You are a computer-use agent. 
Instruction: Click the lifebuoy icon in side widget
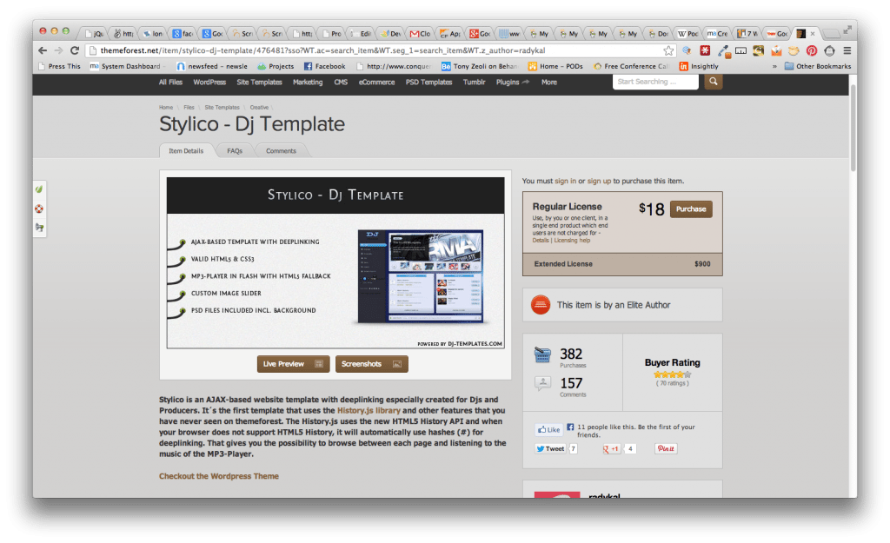(39, 209)
